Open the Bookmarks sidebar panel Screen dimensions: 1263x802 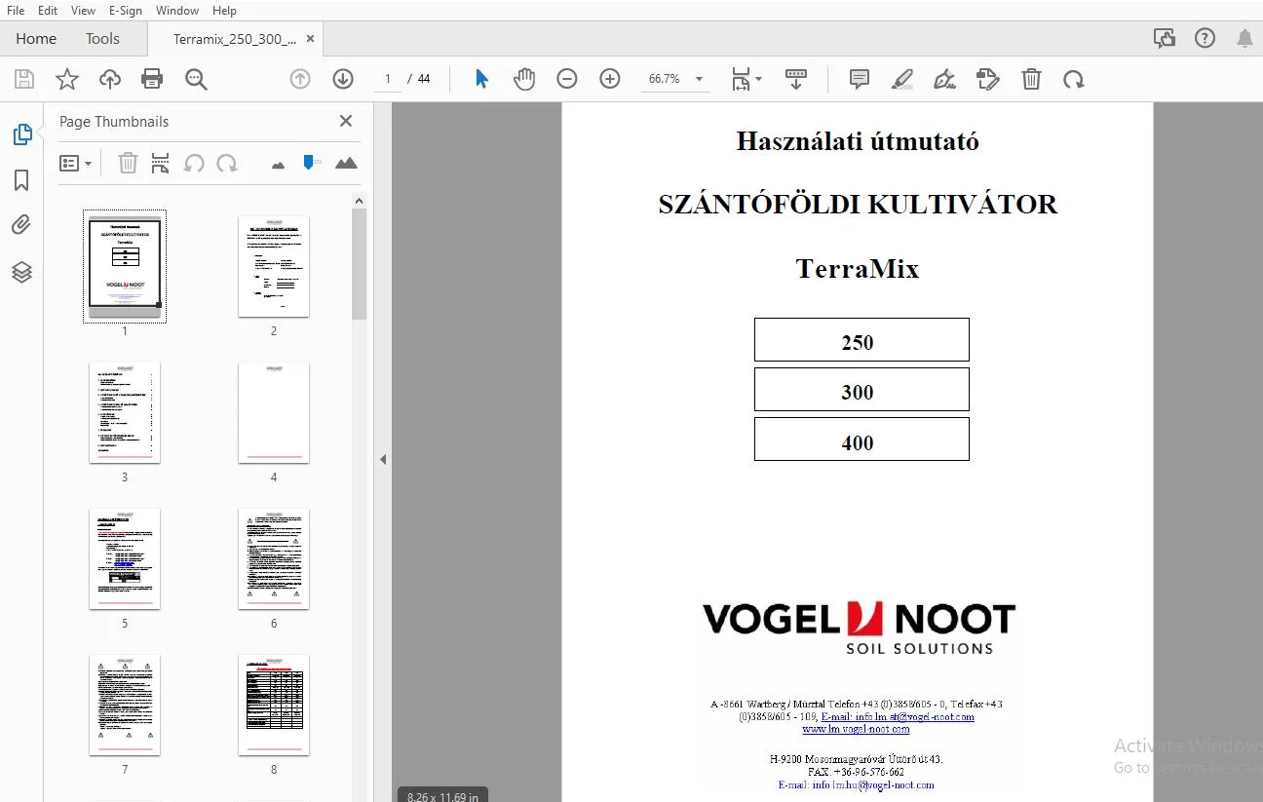21,180
